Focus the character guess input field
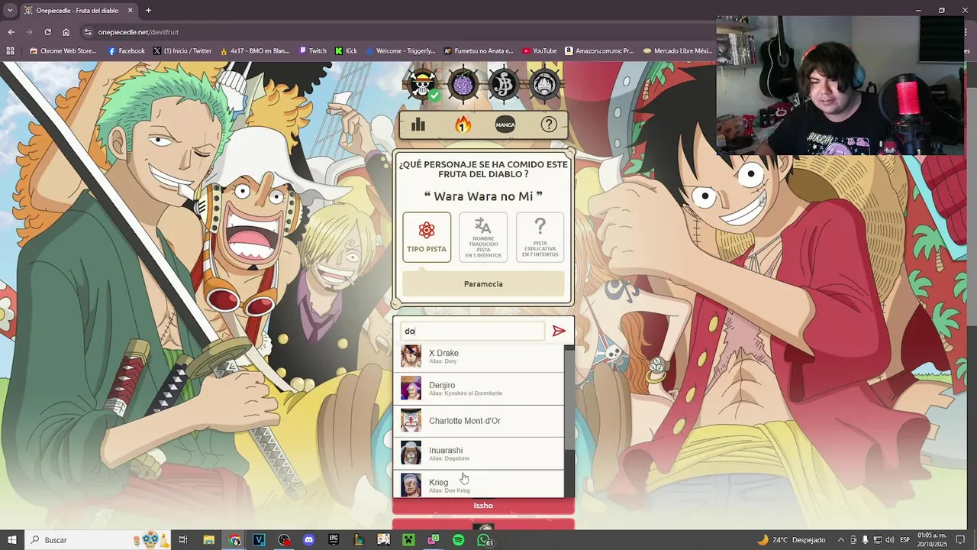This screenshot has height=550, width=977. [x=472, y=331]
